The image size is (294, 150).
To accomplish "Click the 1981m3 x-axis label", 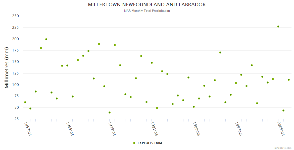I will point(154,128).
